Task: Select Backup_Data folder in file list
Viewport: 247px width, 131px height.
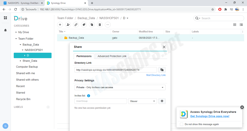Action: 151,38
